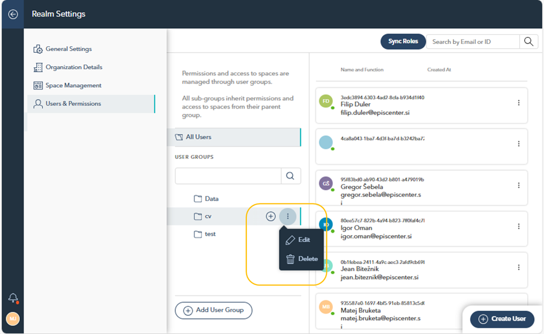The width and height of the screenshot is (544, 334).
Task: Click the GŠ avatar of Gregor Šebela
Action: click(x=326, y=183)
